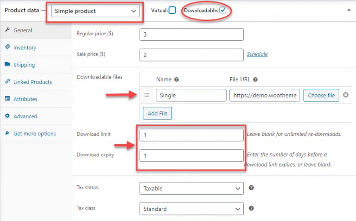Click the Tax status help icon
The width and height of the screenshot is (356, 221).
tap(251, 188)
